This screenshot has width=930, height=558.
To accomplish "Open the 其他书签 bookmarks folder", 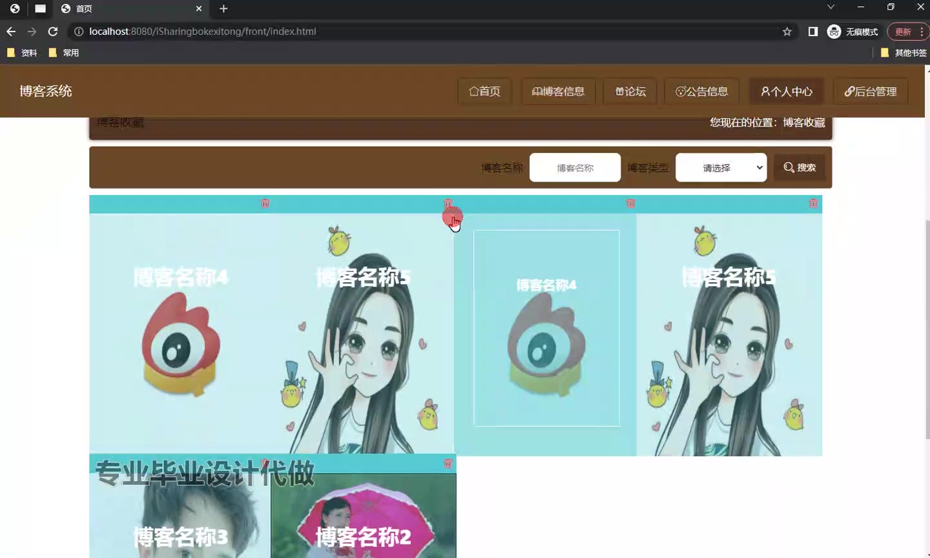I will tap(904, 53).
